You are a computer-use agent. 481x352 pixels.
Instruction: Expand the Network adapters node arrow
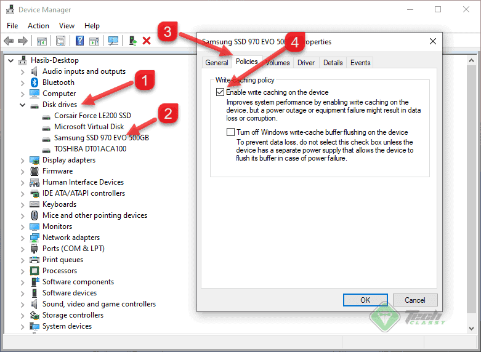[x=22, y=238]
